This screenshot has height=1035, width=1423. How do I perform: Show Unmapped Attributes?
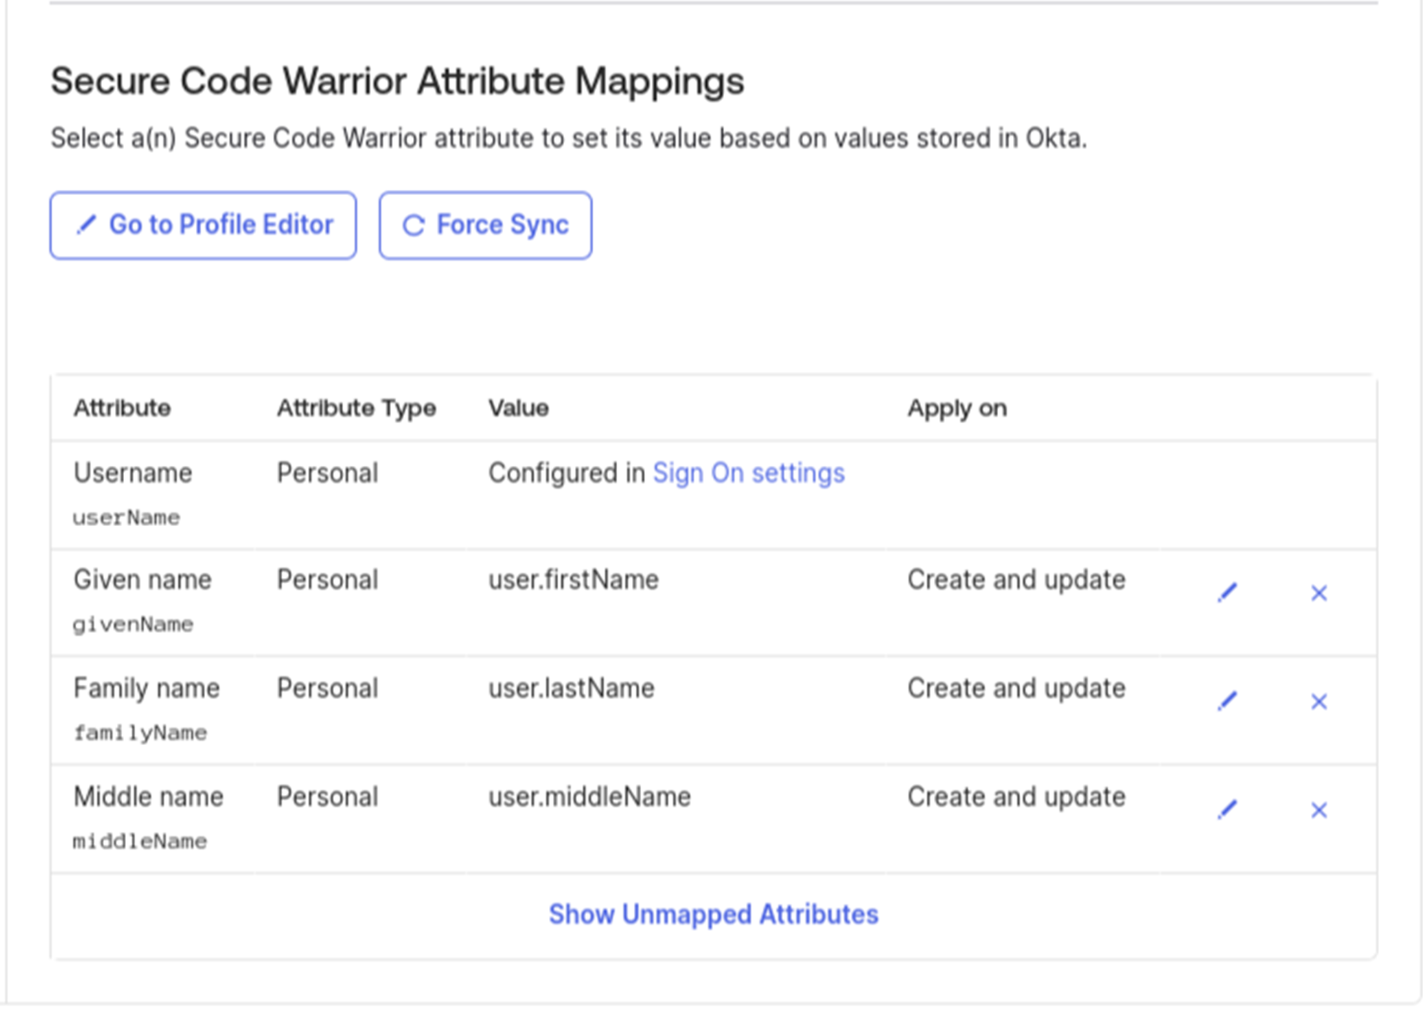(713, 914)
